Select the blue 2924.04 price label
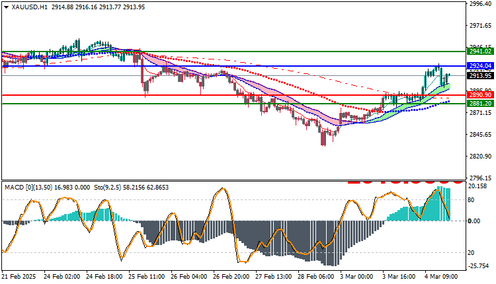The height and width of the screenshot is (284, 496). [480, 65]
